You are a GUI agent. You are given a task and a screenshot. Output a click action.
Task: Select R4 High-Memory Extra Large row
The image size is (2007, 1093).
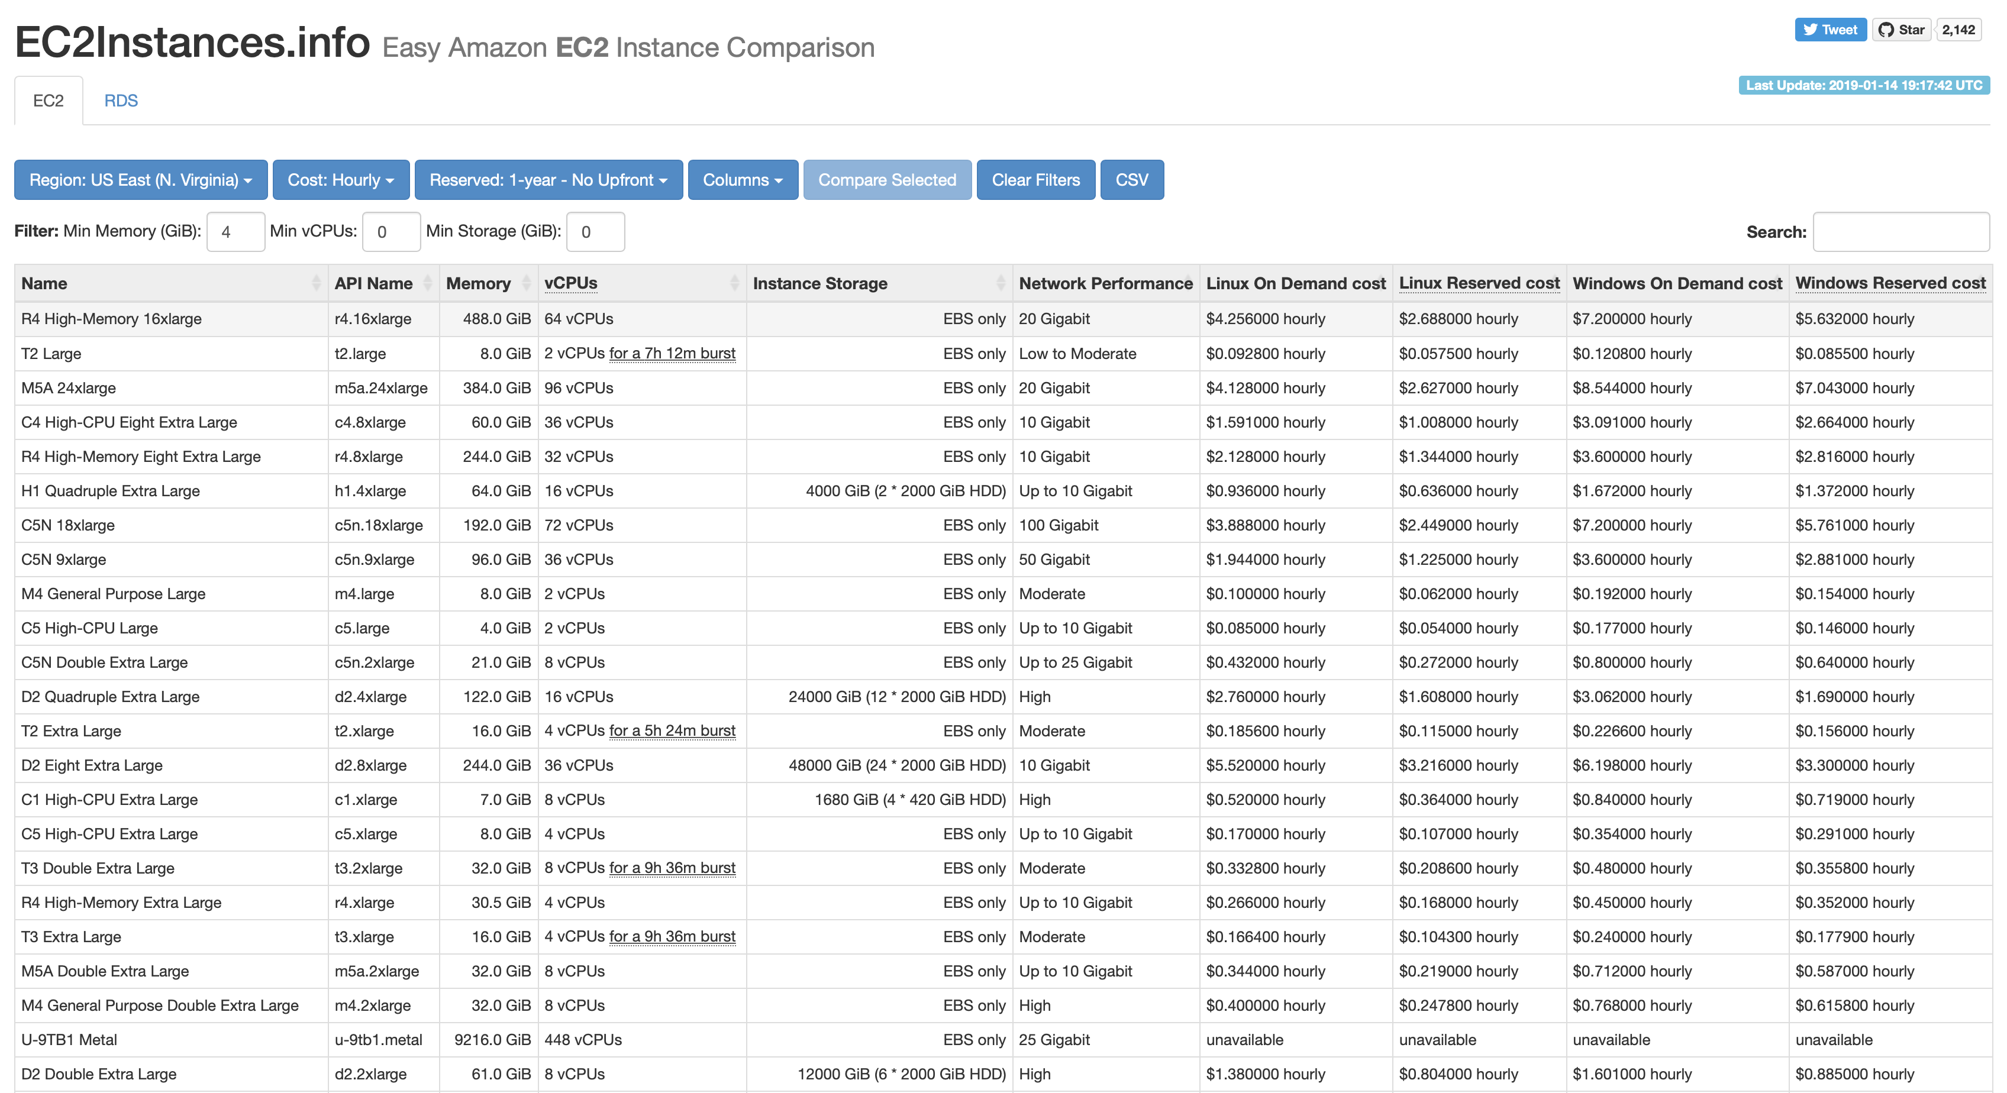1003,902
